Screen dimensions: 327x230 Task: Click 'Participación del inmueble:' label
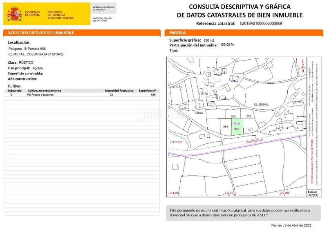click(193, 45)
